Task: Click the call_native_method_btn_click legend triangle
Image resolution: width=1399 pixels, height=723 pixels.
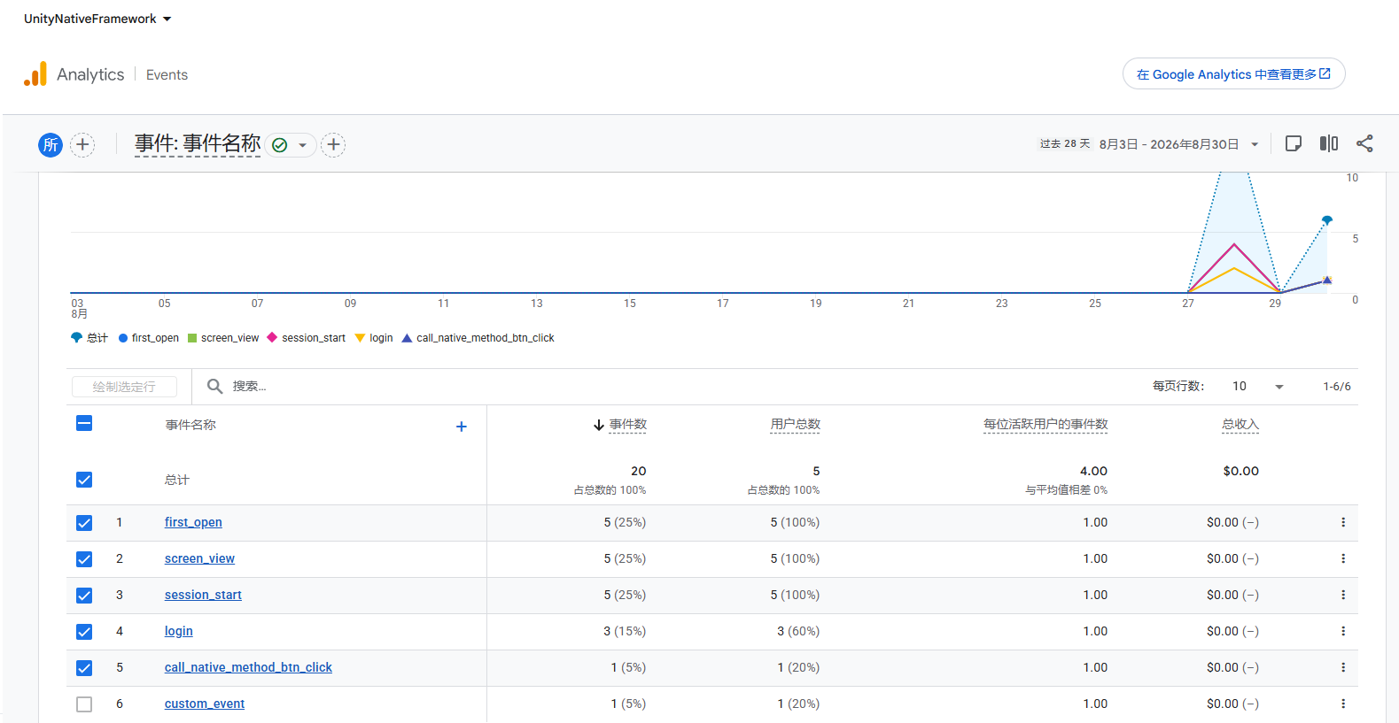Action: click(x=407, y=337)
